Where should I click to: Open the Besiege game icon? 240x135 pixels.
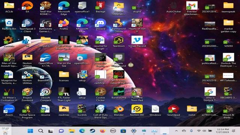pyautogui.click(x=100, y=6)
